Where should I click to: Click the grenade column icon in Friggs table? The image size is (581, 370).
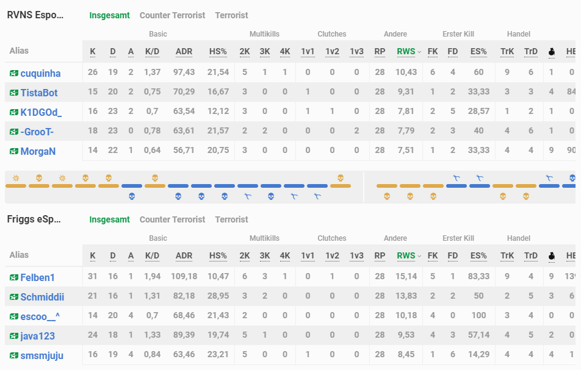[x=552, y=256]
